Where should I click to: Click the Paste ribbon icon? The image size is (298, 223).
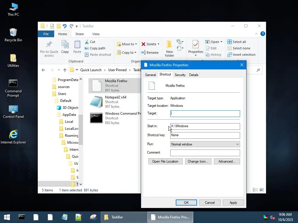[77, 44]
